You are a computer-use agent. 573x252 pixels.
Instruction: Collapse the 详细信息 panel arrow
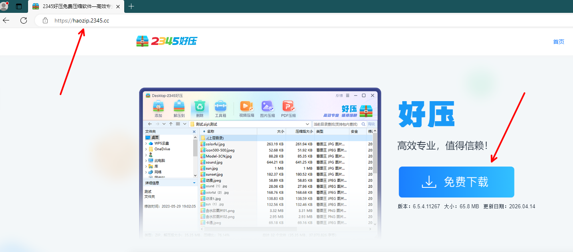pyautogui.click(x=194, y=183)
